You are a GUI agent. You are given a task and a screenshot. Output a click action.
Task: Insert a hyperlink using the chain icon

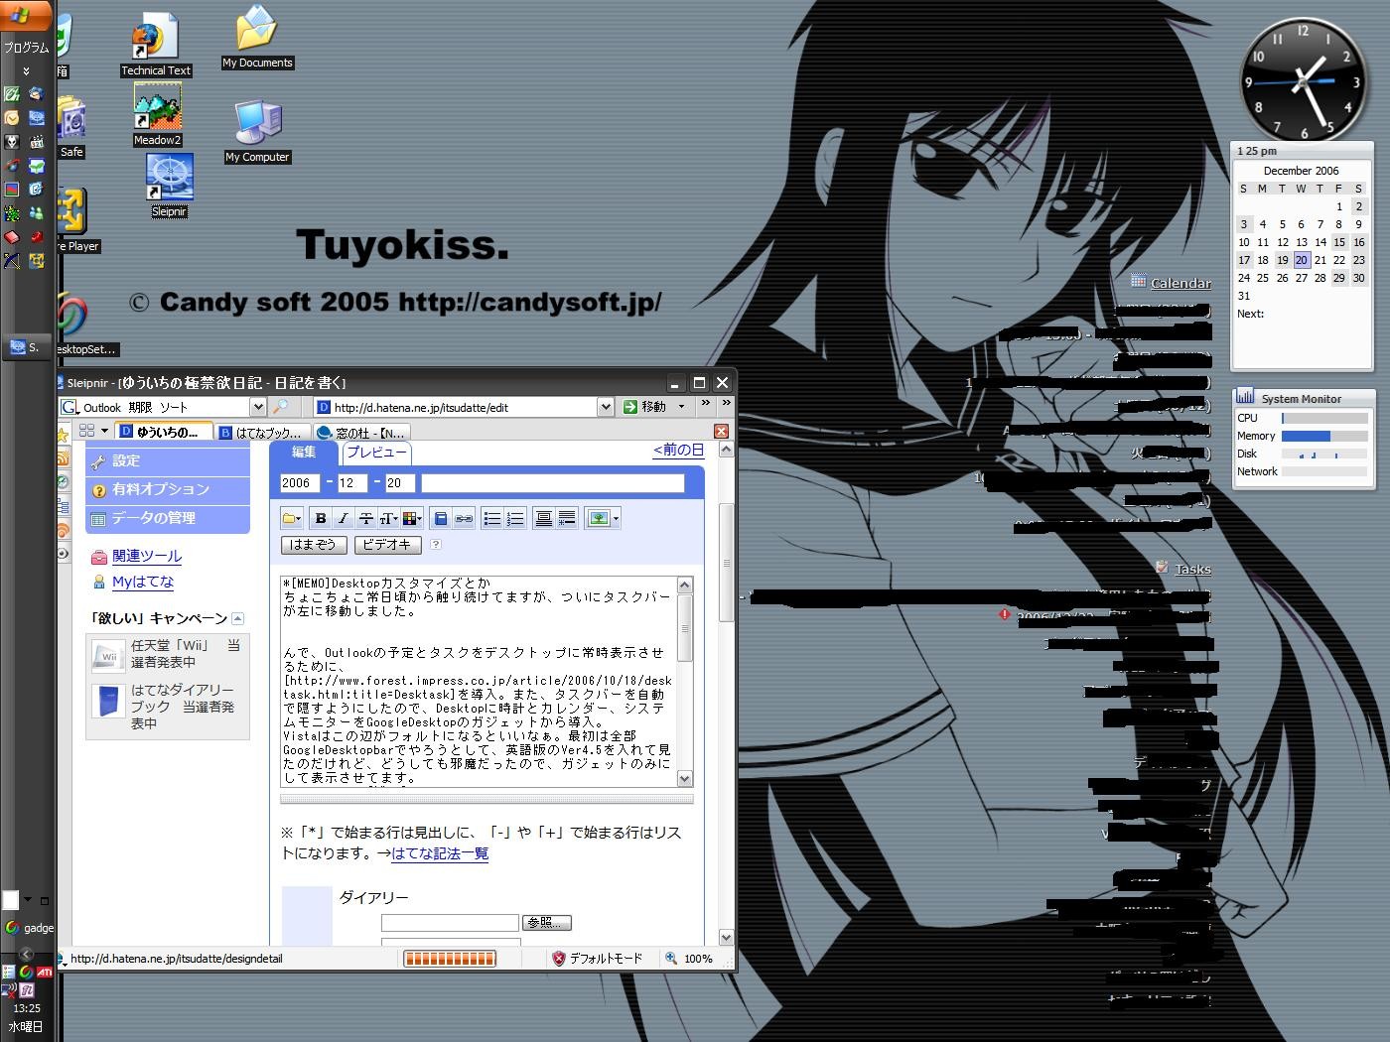tap(464, 518)
